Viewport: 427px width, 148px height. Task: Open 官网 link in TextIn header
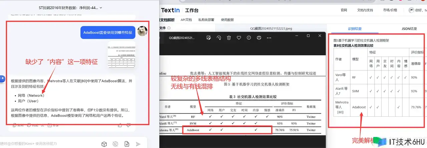[x=344, y=10]
